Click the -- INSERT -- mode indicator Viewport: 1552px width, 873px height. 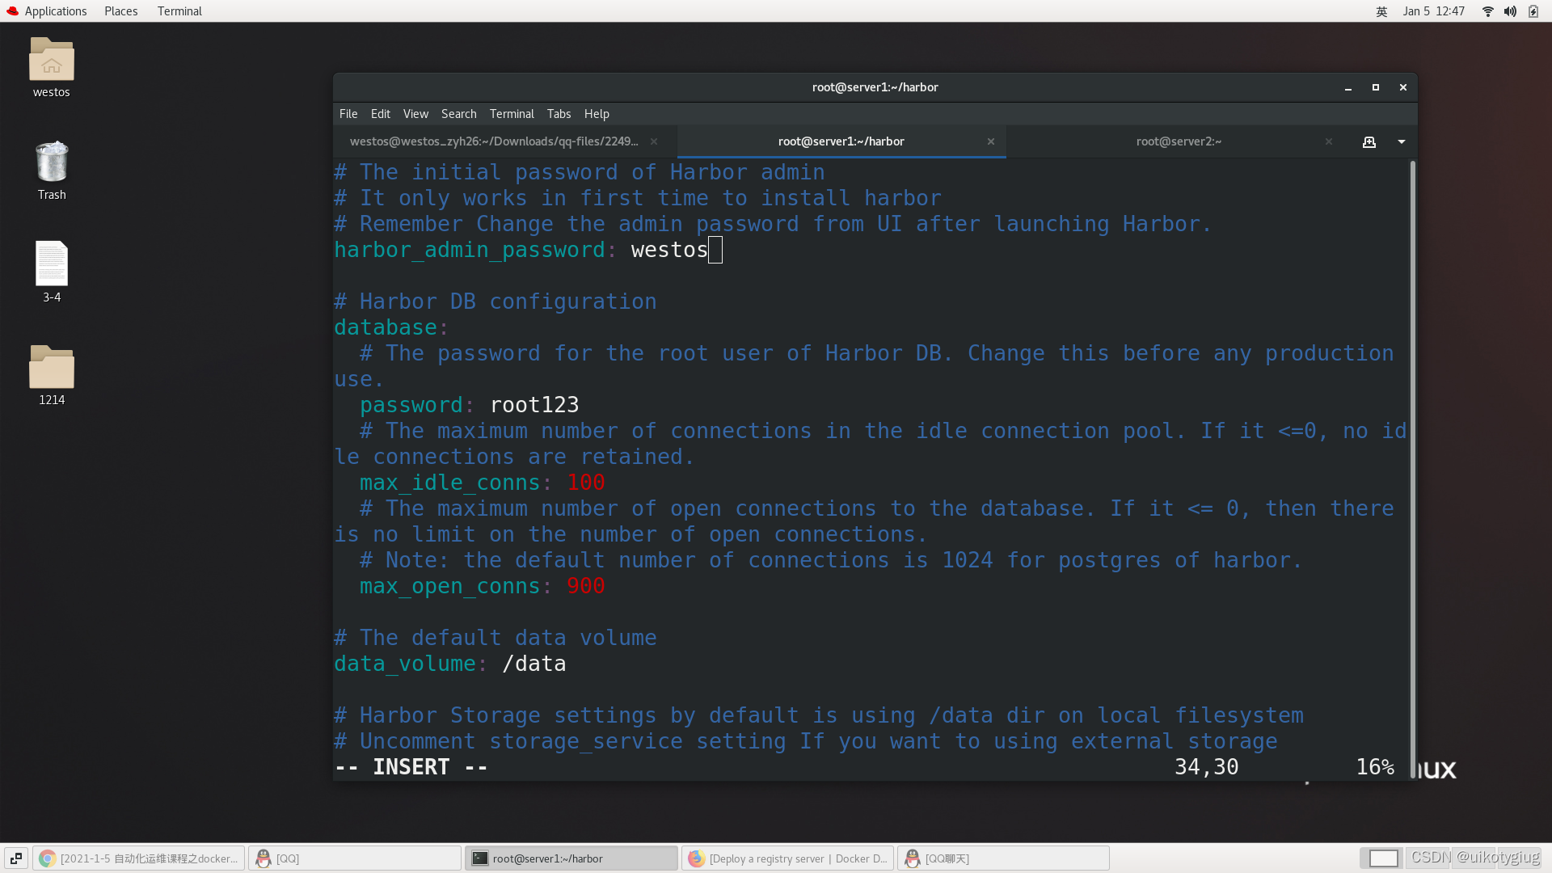click(x=411, y=767)
